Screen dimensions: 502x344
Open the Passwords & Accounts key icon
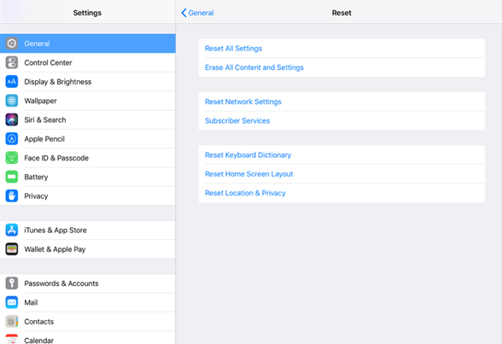[x=12, y=283]
